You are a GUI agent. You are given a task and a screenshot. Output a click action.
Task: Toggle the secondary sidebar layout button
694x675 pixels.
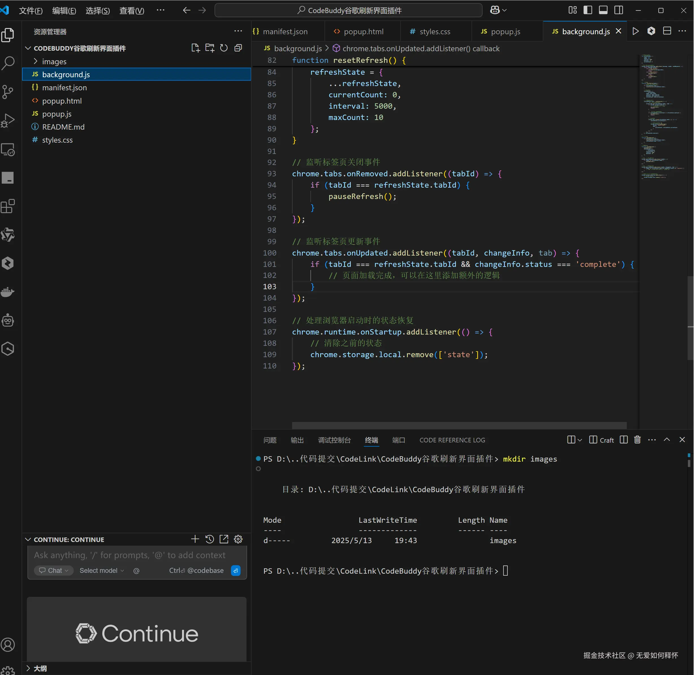coord(619,10)
